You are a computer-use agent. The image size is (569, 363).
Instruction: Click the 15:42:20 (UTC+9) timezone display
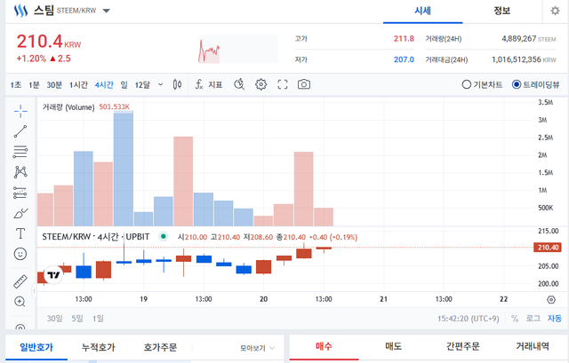(x=469, y=319)
